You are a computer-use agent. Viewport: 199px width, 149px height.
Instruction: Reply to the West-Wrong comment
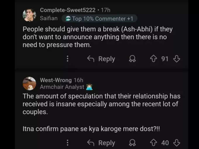click(x=101, y=143)
